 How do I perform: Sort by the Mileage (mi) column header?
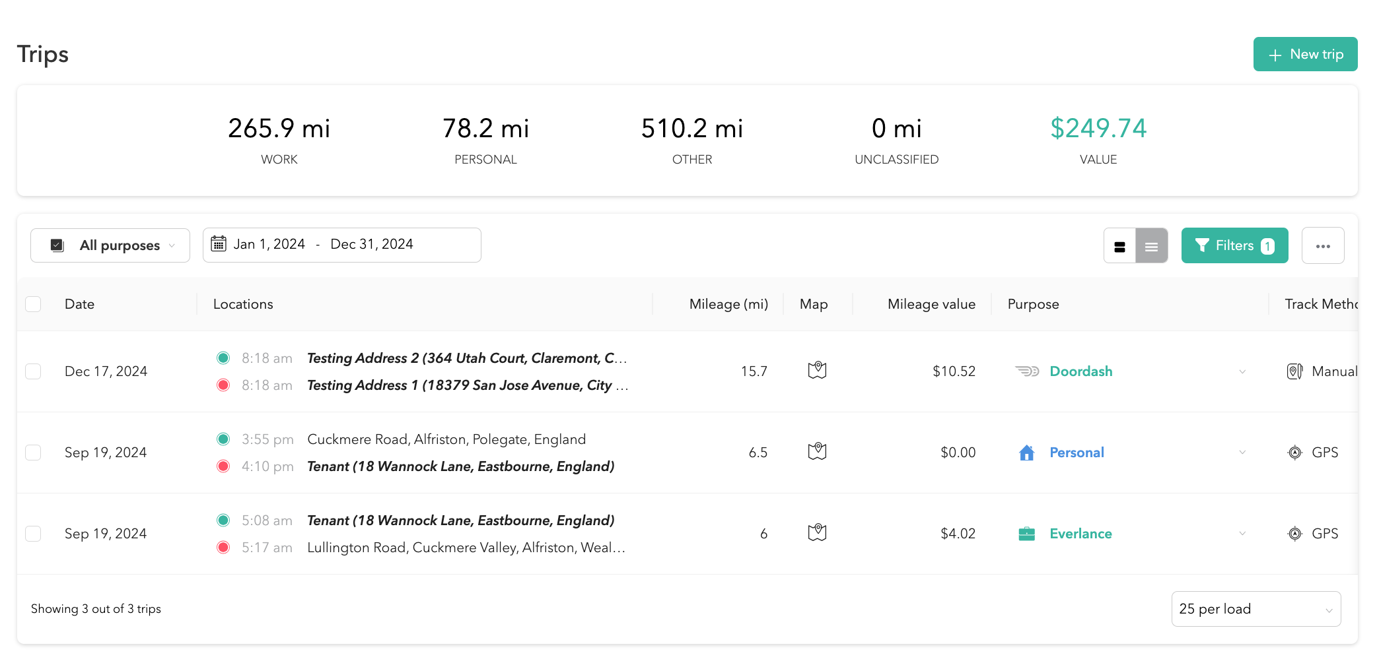pos(728,304)
